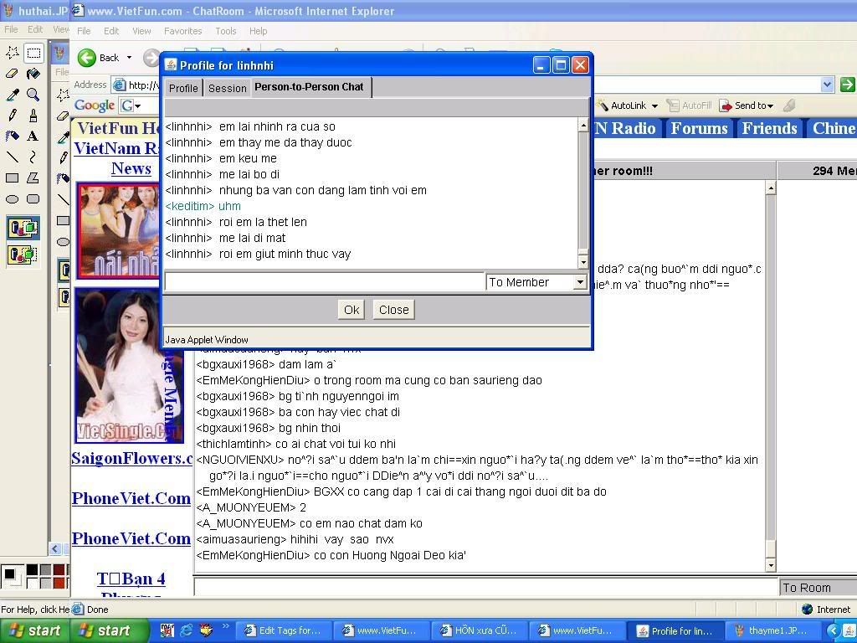Follow the News link in sidebar
857x643 pixels.
pyautogui.click(x=131, y=168)
